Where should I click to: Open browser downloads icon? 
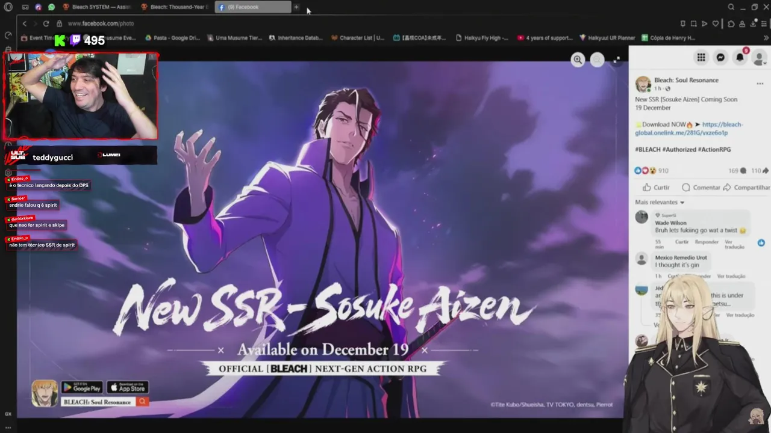point(753,23)
